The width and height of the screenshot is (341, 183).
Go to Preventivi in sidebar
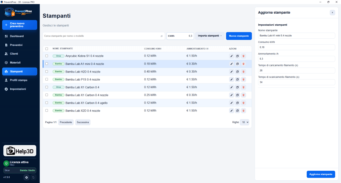click(x=20, y=45)
